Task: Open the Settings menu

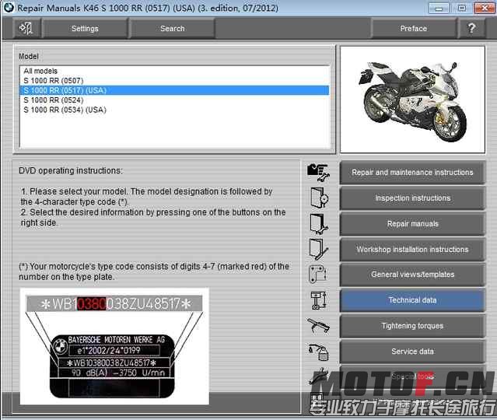Action: tap(85, 29)
